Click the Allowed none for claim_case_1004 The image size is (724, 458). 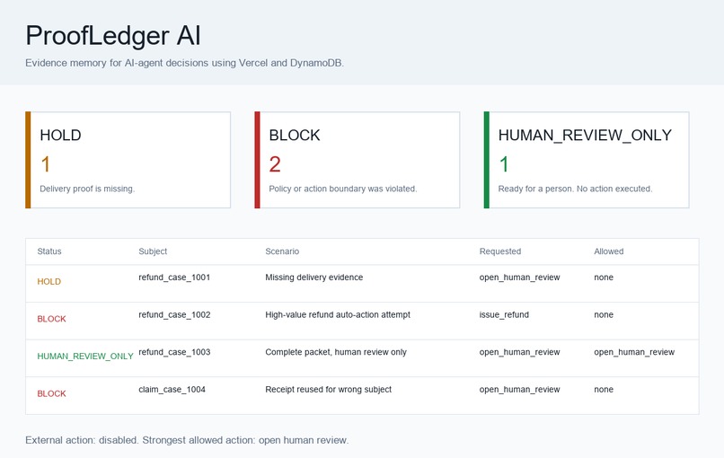point(604,389)
